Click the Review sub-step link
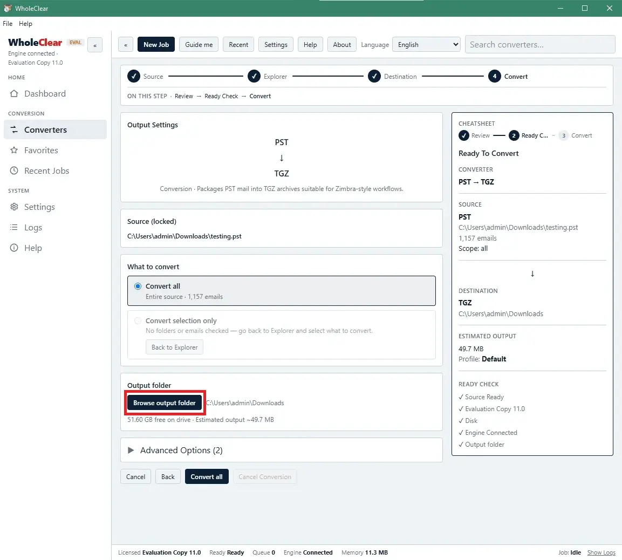The width and height of the screenshot is (622, 560). pos(184,96)
